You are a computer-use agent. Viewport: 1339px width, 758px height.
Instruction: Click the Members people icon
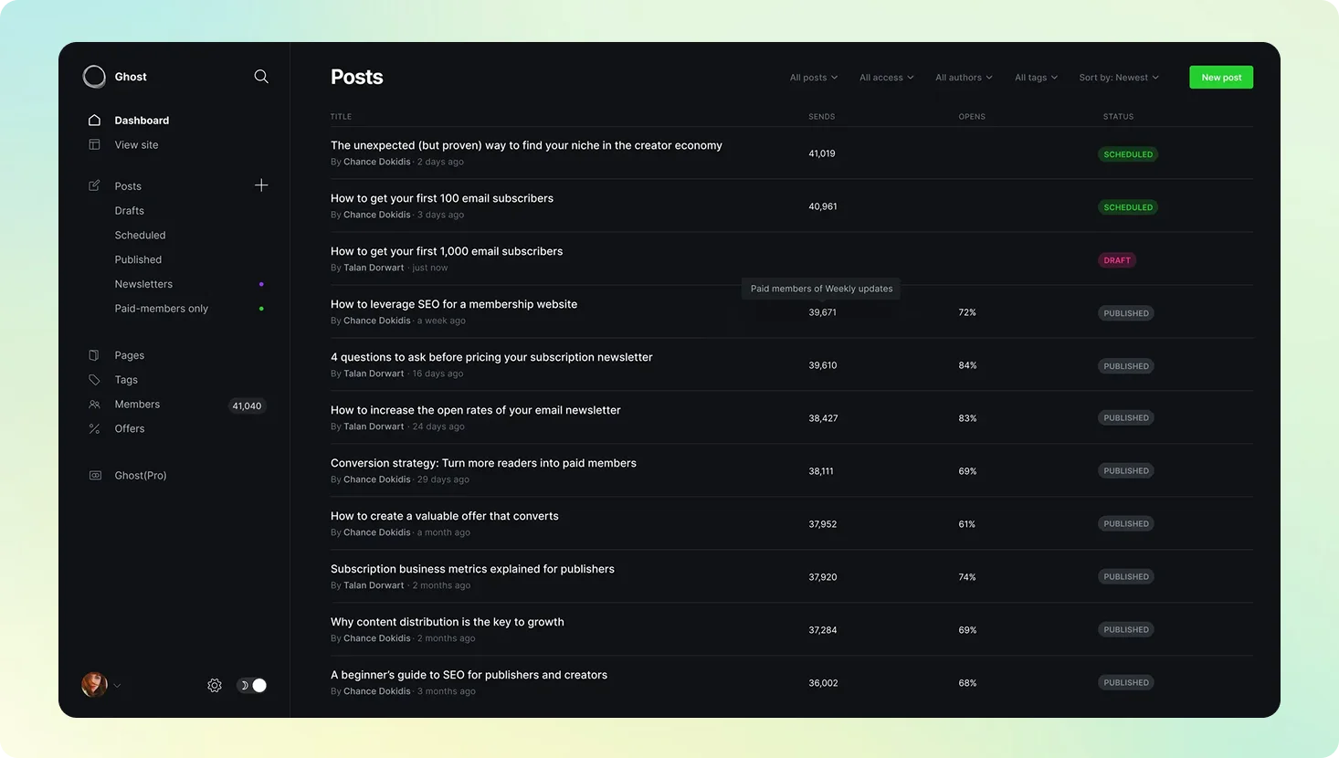[x=94, y=405]
